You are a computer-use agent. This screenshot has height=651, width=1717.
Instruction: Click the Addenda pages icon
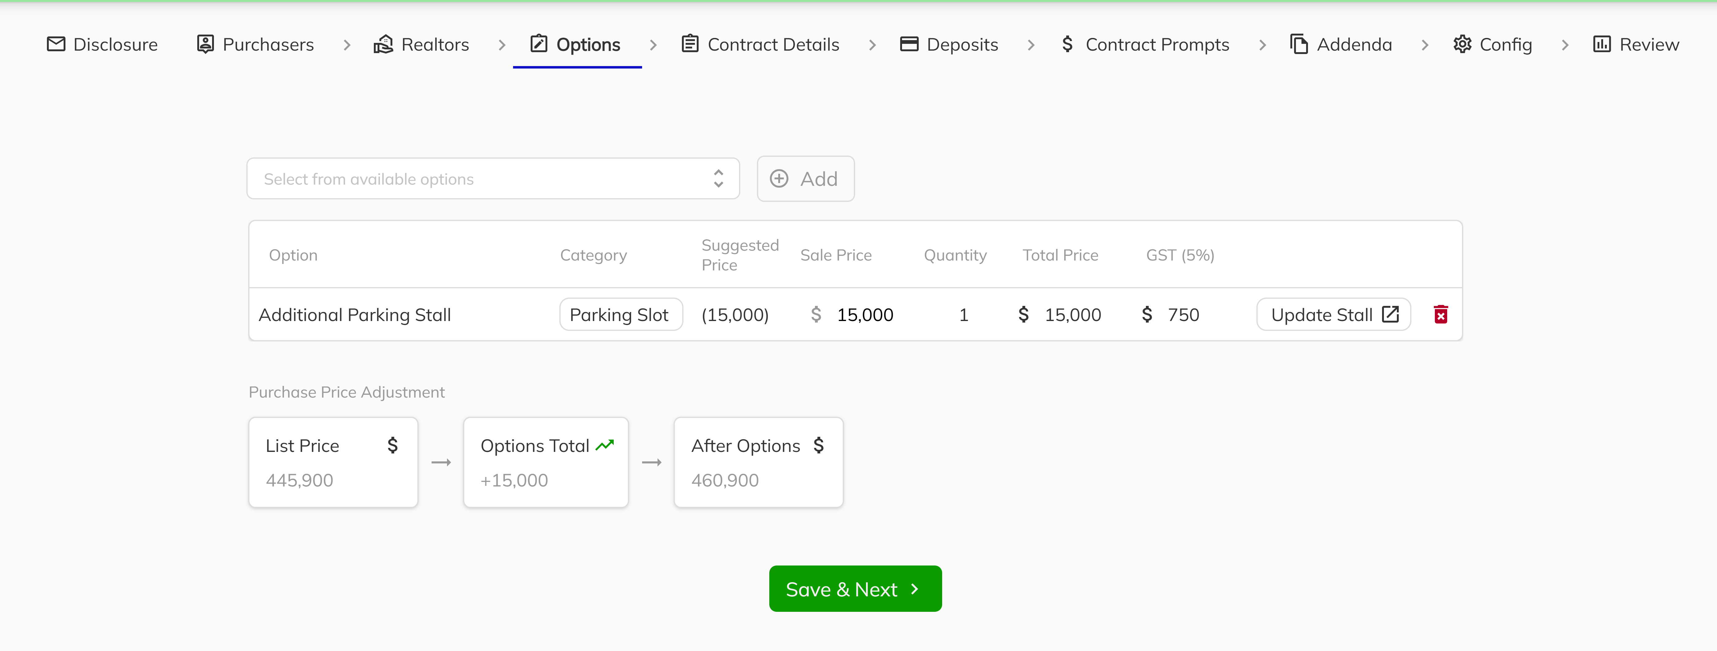pyautogui.click(x=1298, y=44)
